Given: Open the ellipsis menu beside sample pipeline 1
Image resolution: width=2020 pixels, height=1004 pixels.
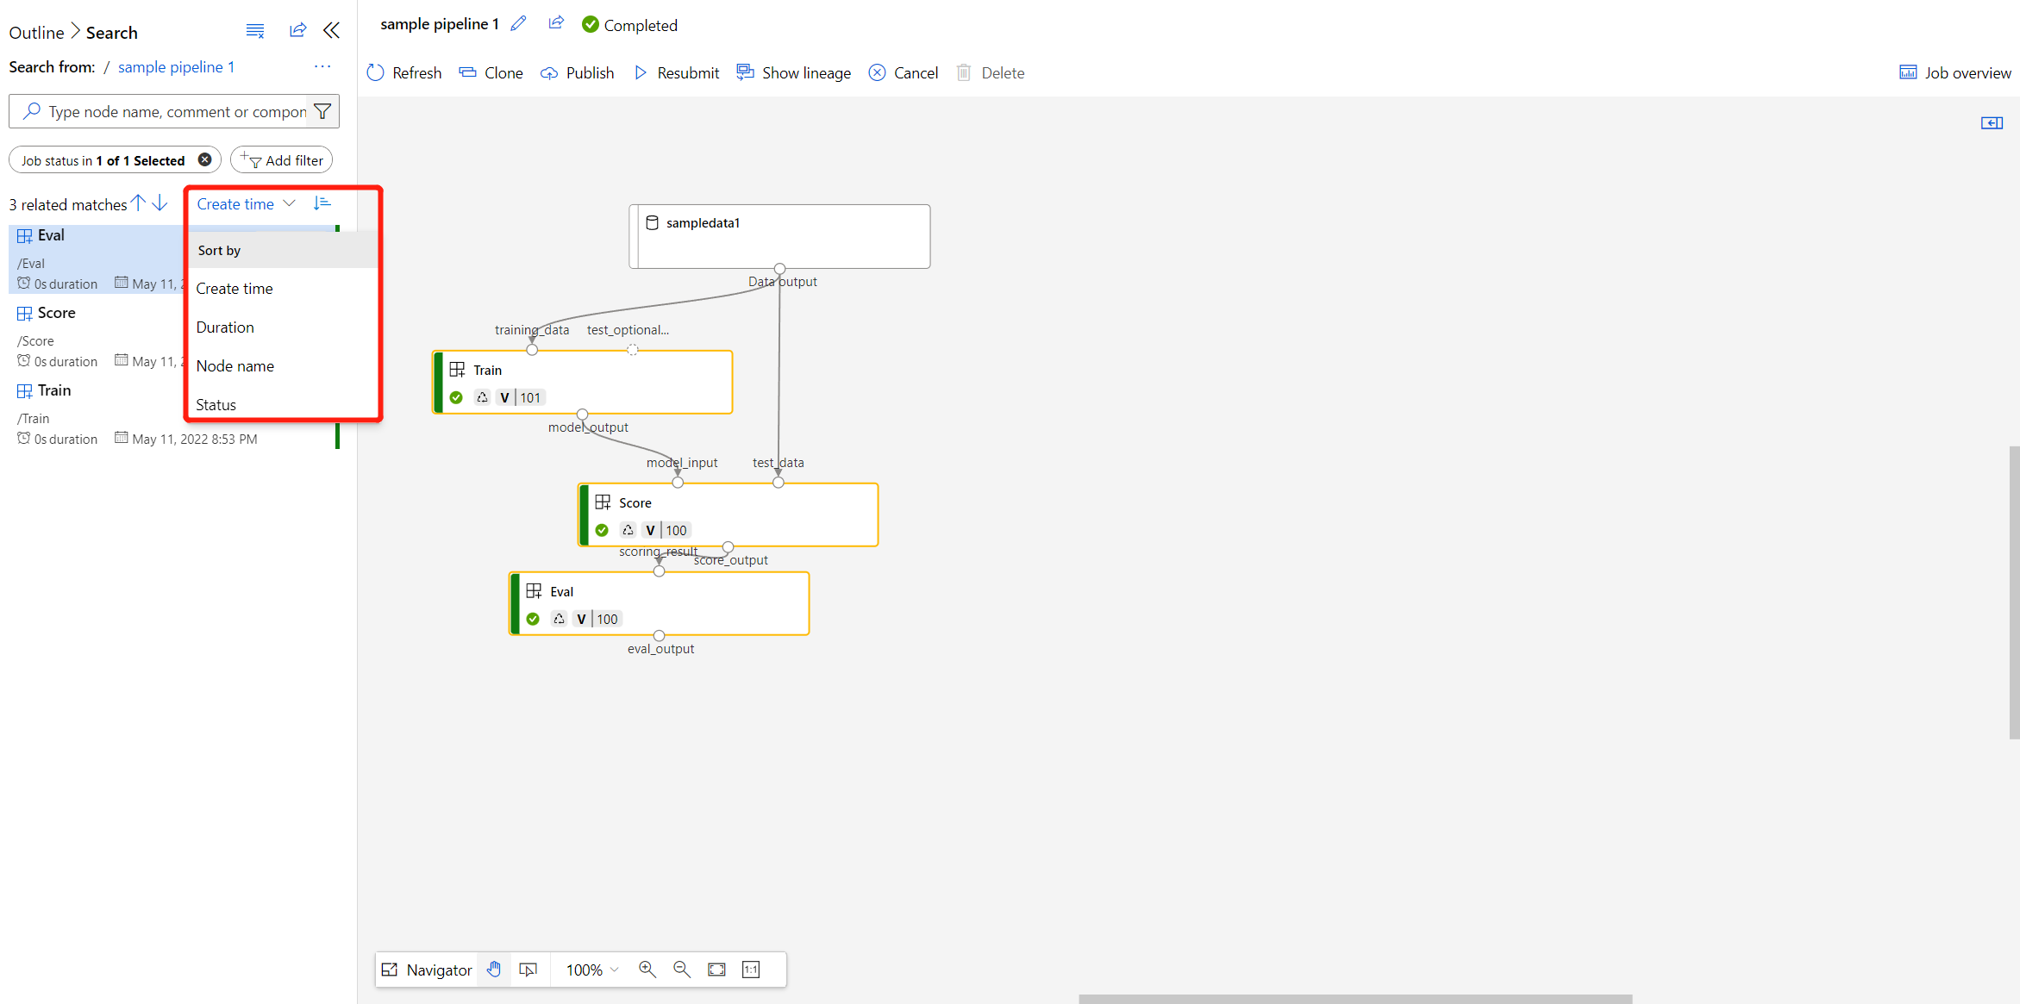Looking at the screenshot, I should tap(322, 66).
